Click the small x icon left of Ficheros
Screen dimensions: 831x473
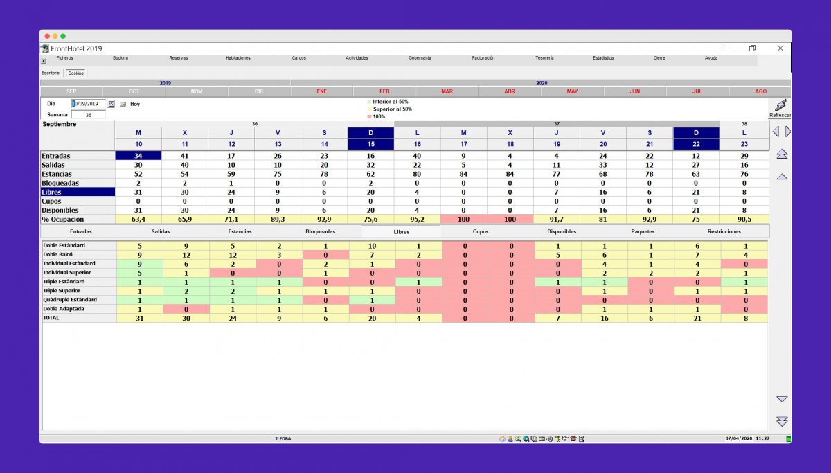click(44, 61)
